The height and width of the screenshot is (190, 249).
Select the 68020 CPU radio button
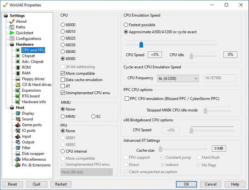[63, 38]
